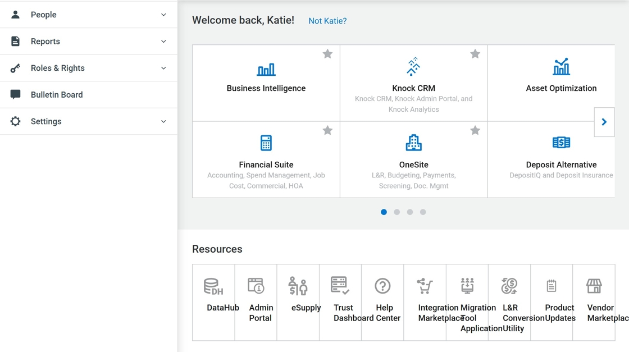Click the OneSite building icon
This screenshot has height=352, width=629.
point(413,143)
